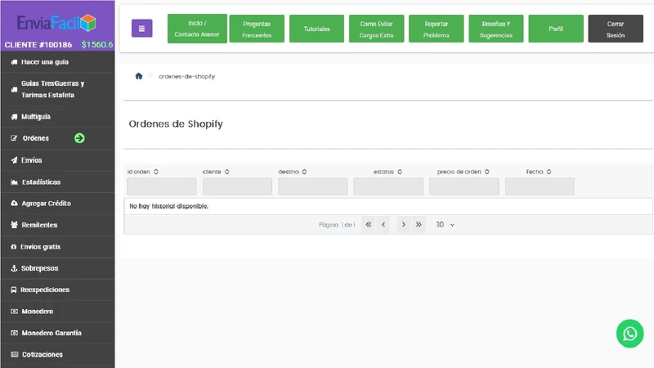Screen dimensions: 654x368
Task: Open Guías TresGuerras y Tarimas Estafeta
Action: coord(58,89)
